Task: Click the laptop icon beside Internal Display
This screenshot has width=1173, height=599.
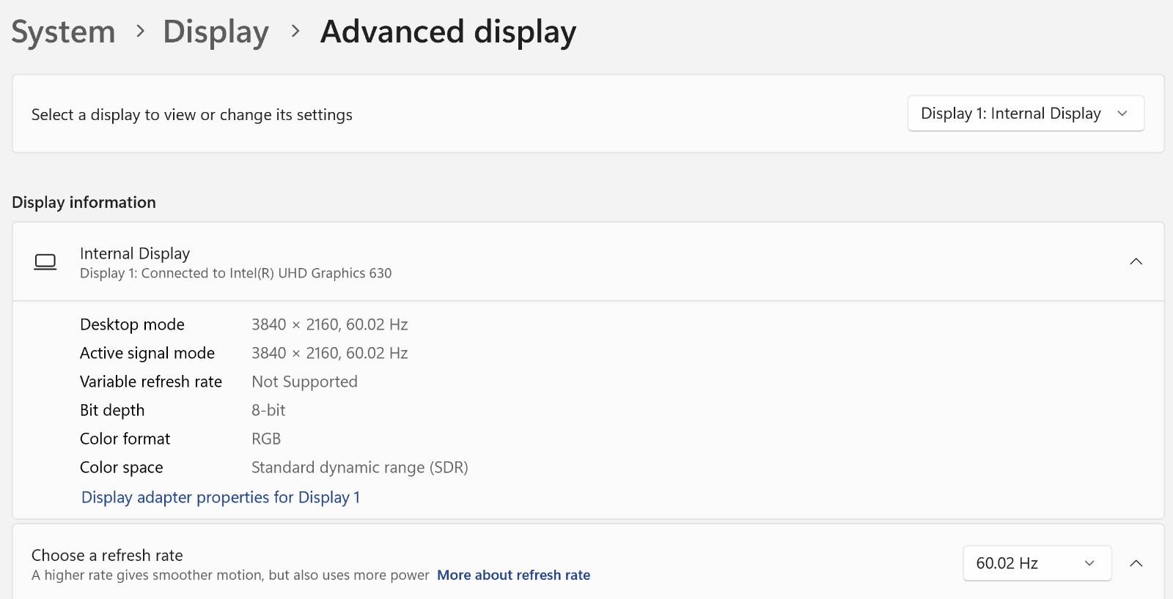Action: 45,261
